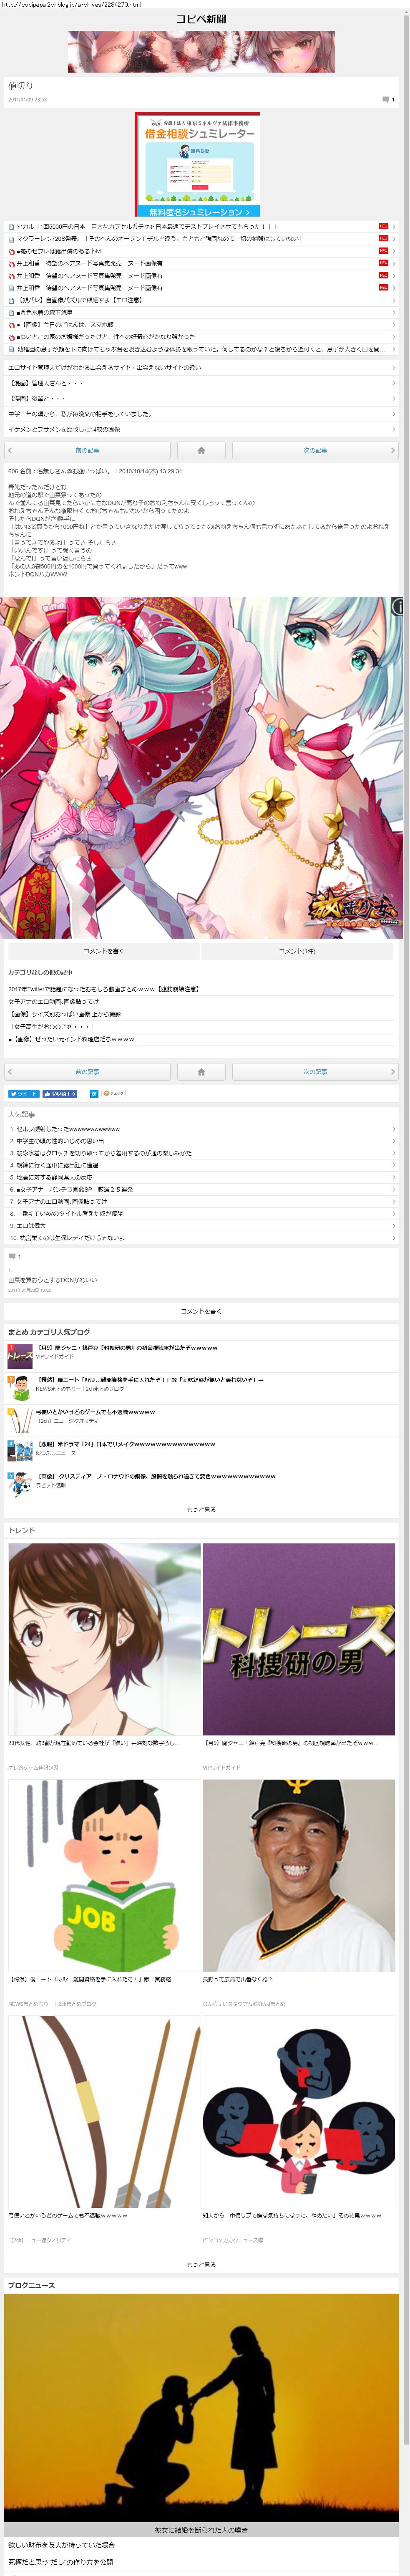Click the rank 3 bow-and-arrow thumbnail icon
Image resolution: width=410 pixels, height=2576 pixels.
20,1419
